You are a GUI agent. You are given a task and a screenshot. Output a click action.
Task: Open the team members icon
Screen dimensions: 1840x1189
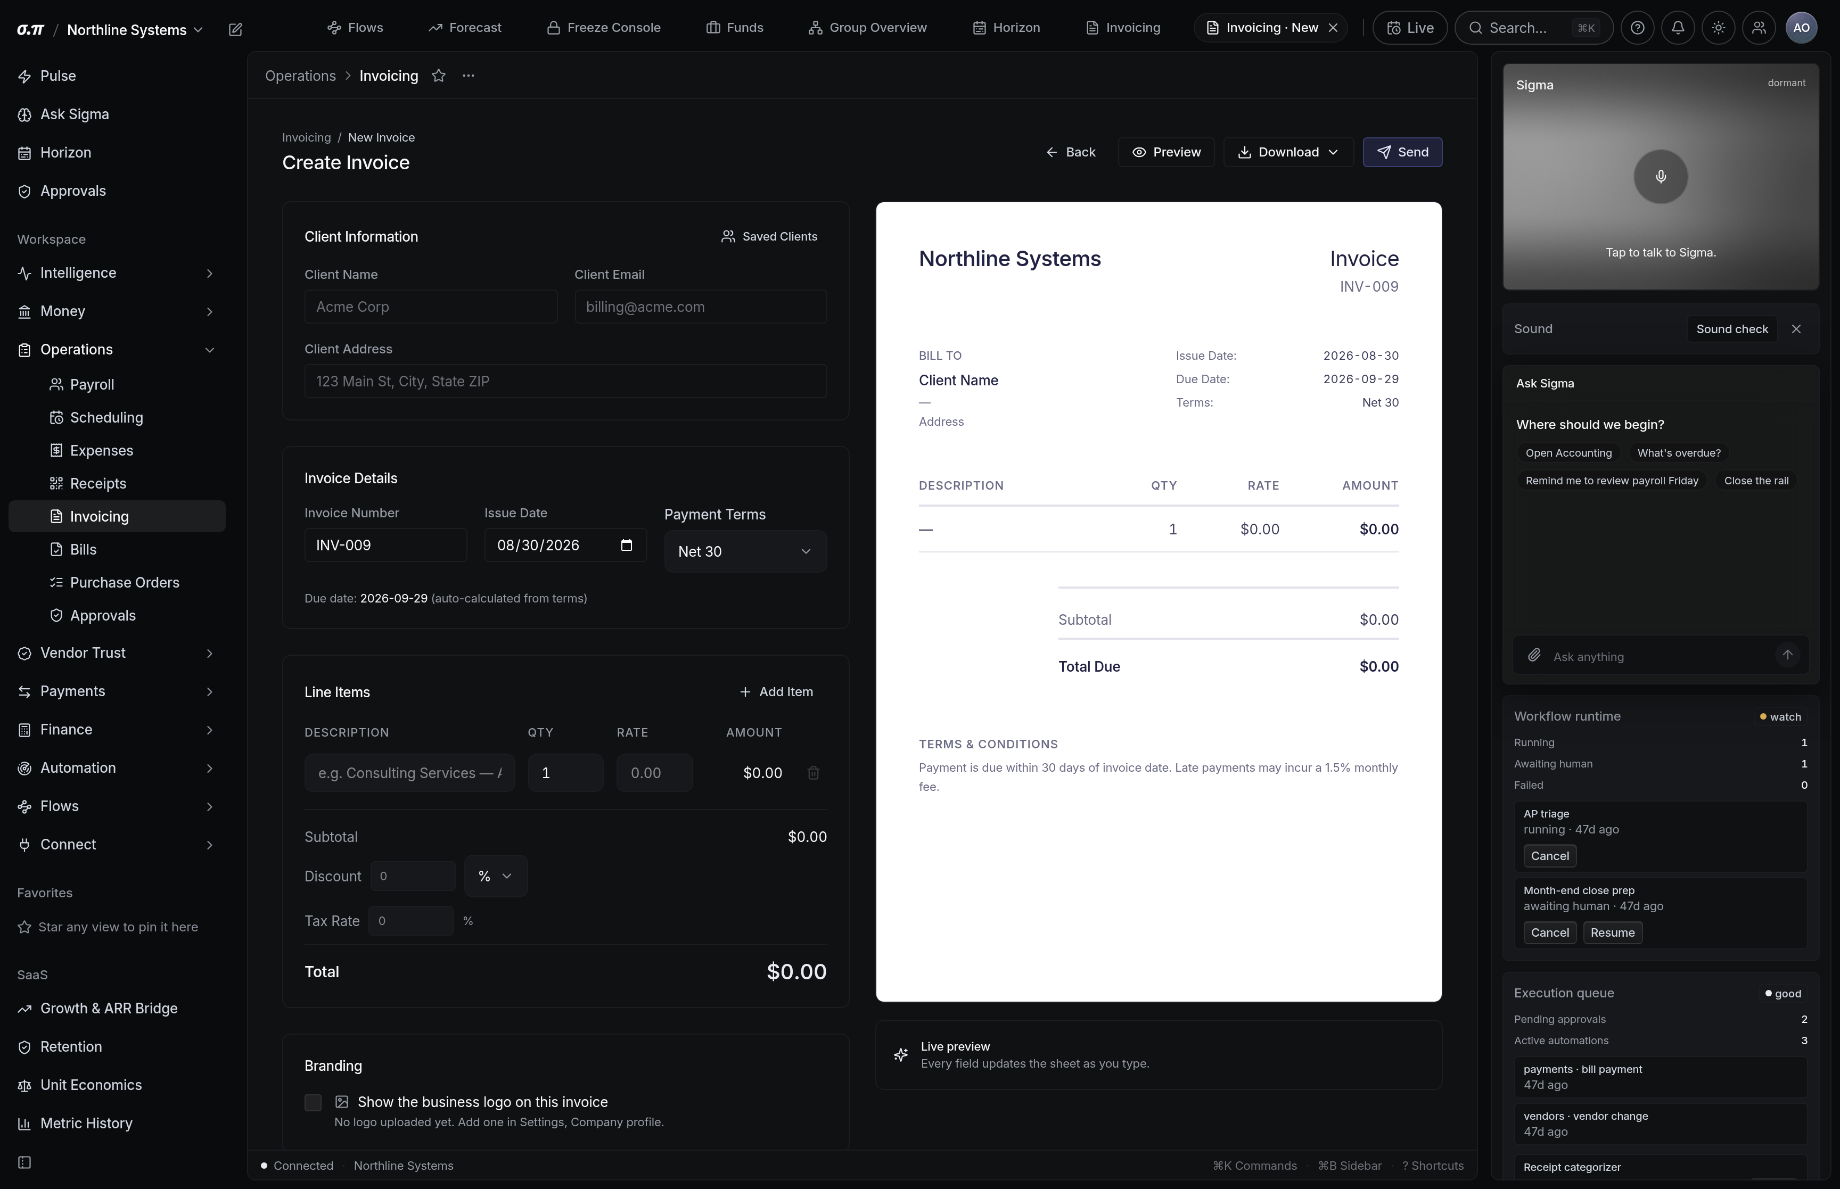(x=1759, y=28)
